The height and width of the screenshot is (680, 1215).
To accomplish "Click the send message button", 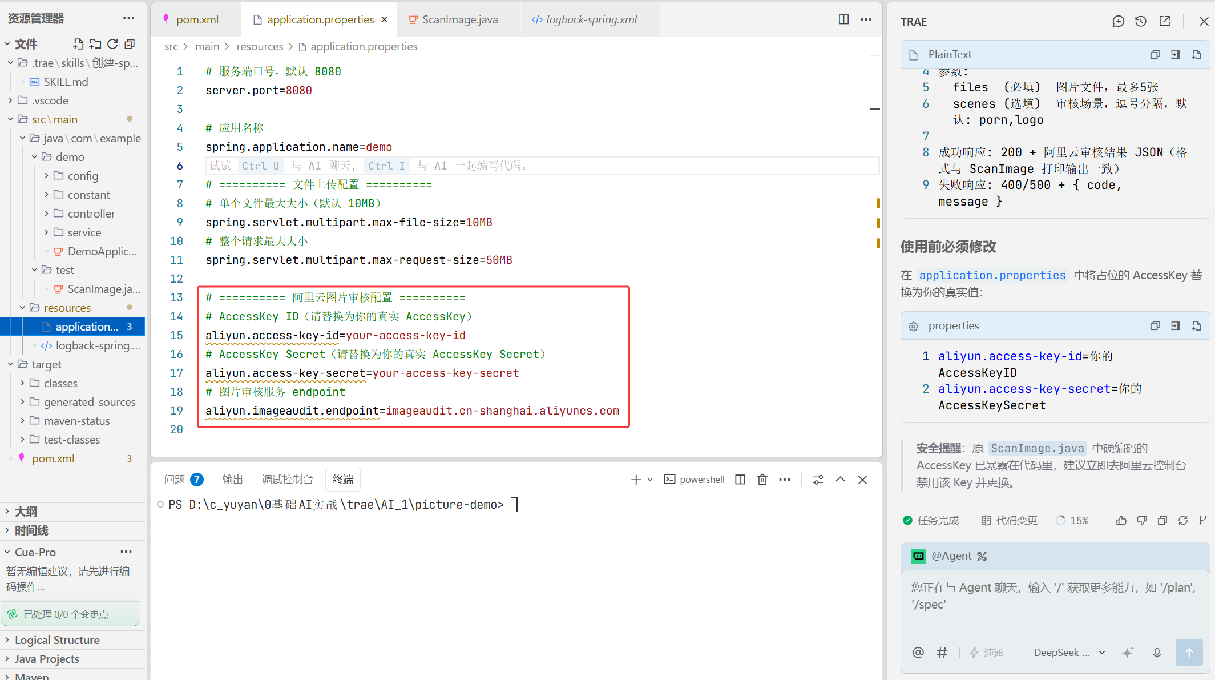I will [x=1189, y=653].
